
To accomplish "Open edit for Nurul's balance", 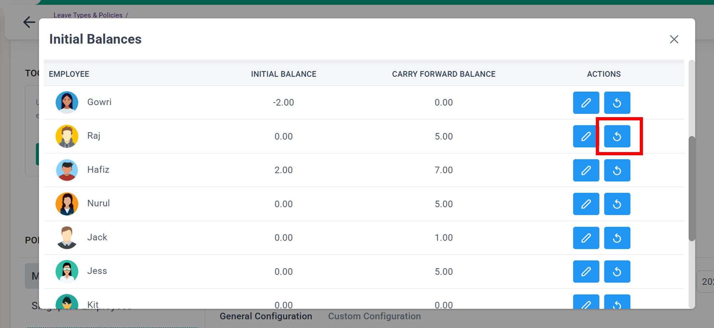I will tap(586, 204).
